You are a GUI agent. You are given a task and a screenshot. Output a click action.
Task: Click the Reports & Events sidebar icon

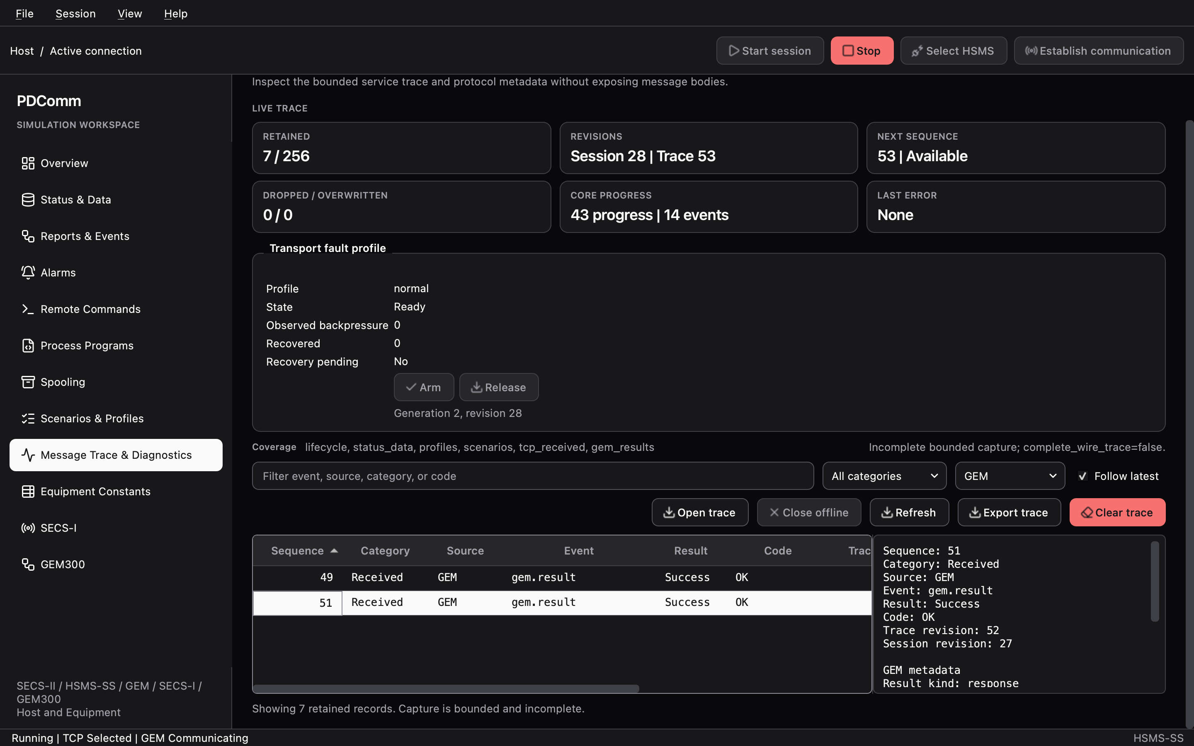click(28, 236)
